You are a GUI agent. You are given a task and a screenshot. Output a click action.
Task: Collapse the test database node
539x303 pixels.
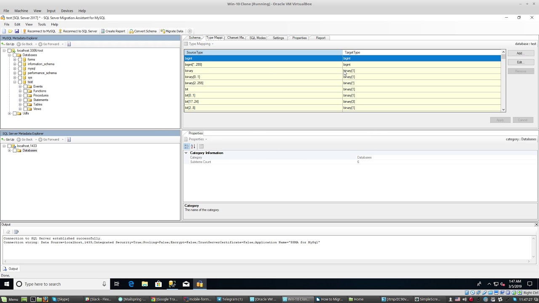(15, 82)
